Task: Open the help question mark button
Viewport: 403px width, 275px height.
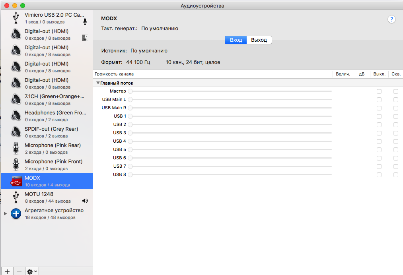Action: (x=391, y=19)
